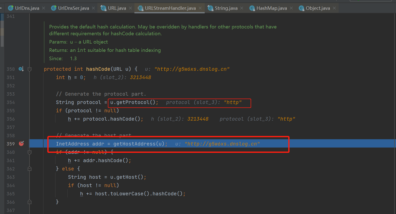
Task: Click host.toLowerCase().hashCode() on line 365
Action: (139, 194)
